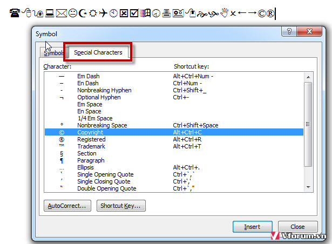The height and width of the screenshot is (244, 332).
Task: Click the Section § symbol in list
Action: point(62,153)
